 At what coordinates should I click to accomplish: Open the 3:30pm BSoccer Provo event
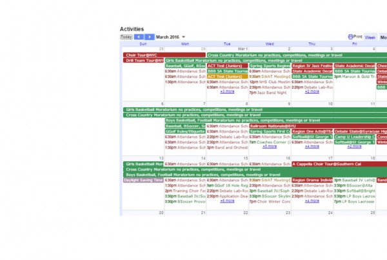tap(185, 202)
